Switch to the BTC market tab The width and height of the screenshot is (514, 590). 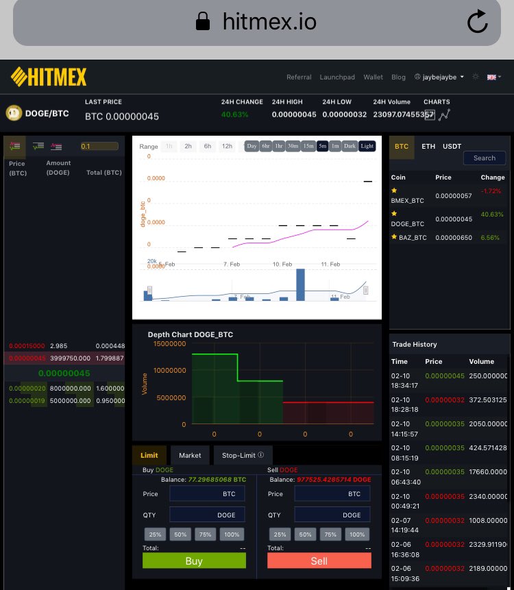click(x=402, y=147)
